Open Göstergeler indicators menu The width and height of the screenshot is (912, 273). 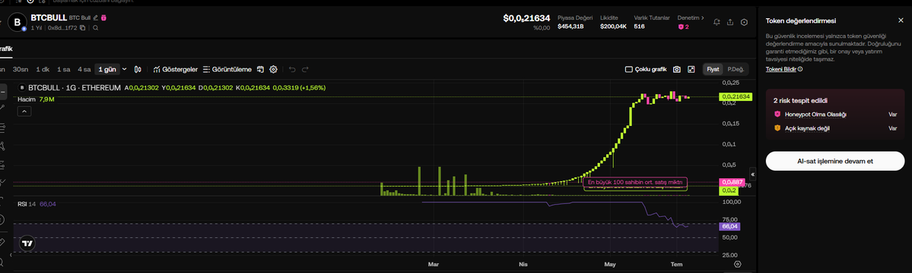tap(176, 70)
